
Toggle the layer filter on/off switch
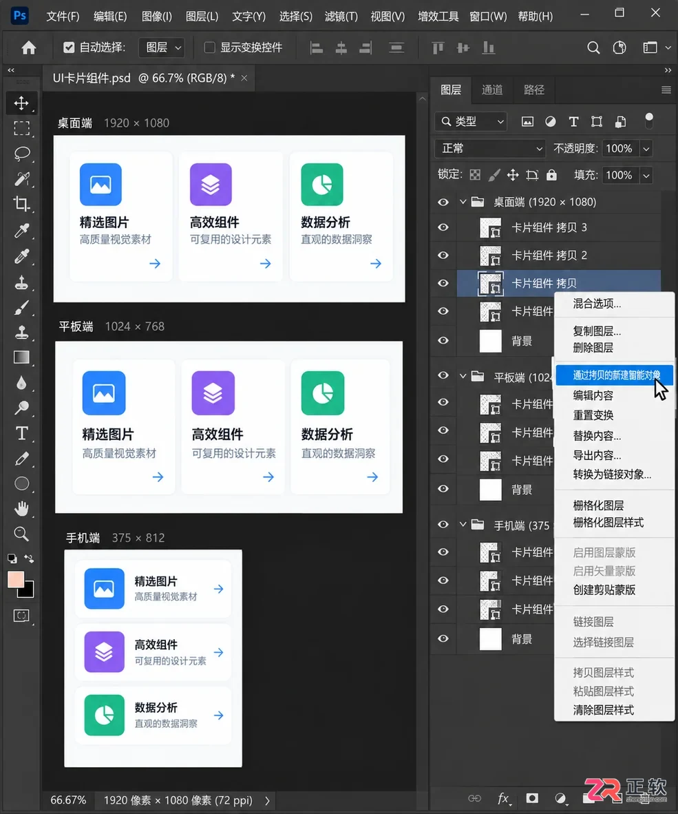point(649,121)
